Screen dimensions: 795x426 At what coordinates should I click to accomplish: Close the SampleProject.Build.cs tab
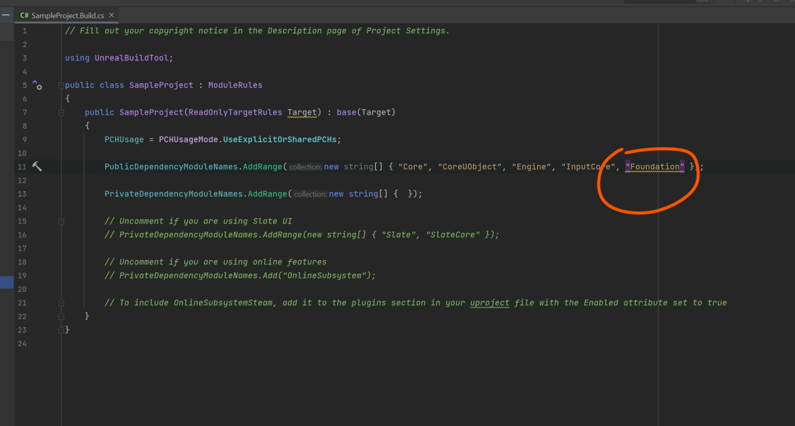[x=111, y=13]
